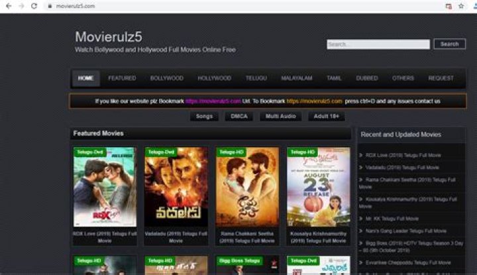This screenshot has height=275, width=477.
Task: Click the browser back arrow
Action: [7, 6]
